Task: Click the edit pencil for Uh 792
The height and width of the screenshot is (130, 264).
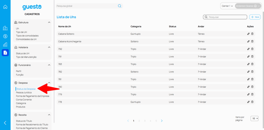Action: coord(248,49)
